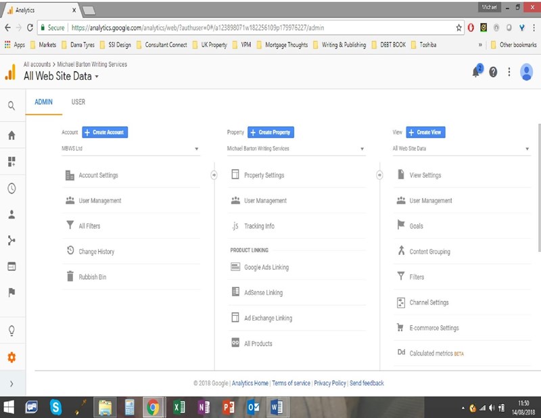Click Privacy Policy footer link
The image size is (541, 418).
(330, 383)
